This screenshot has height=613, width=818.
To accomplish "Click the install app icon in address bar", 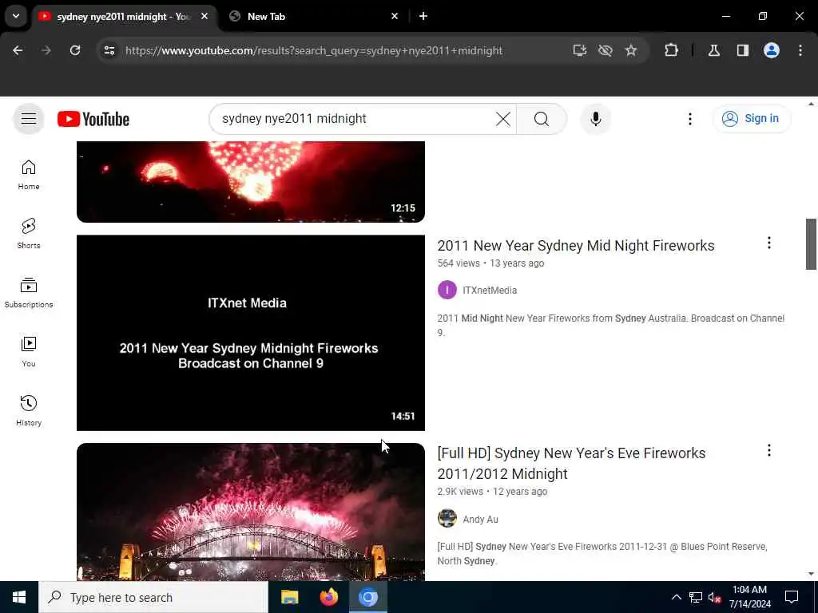I will 580,50.
